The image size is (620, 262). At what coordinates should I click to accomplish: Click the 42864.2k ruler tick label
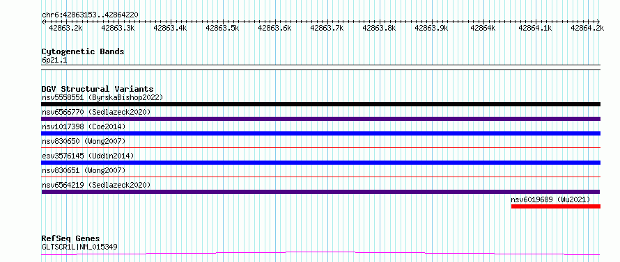tap(587, 28)
